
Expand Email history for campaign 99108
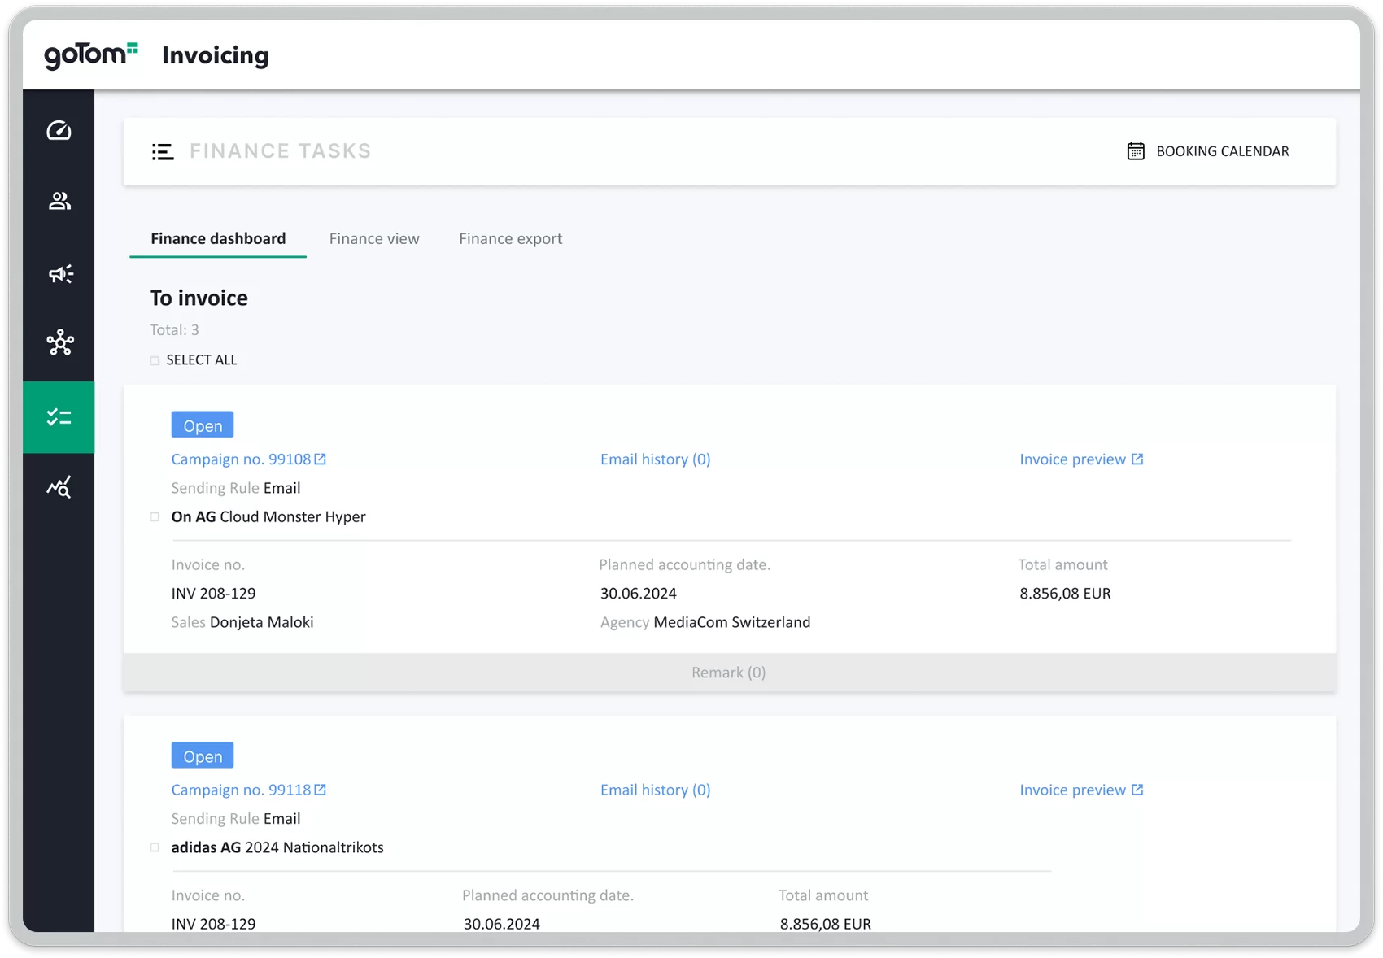(x=655, y=459)
